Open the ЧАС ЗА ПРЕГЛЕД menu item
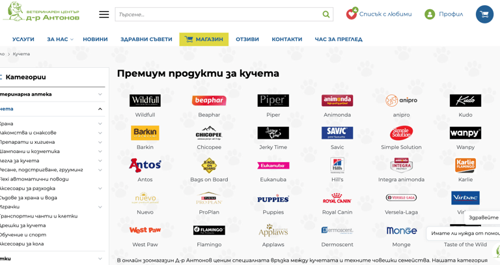Viewport: 500px width, 265px height. 339,39
